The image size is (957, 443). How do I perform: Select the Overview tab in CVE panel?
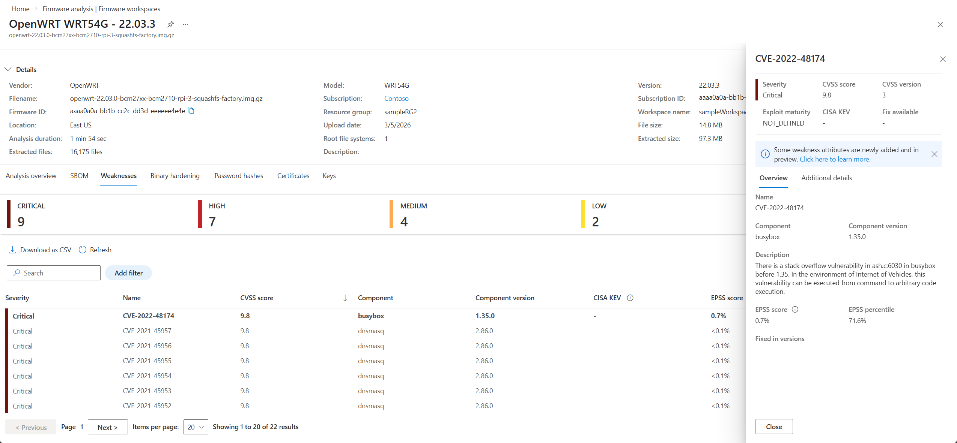(773, 178)
